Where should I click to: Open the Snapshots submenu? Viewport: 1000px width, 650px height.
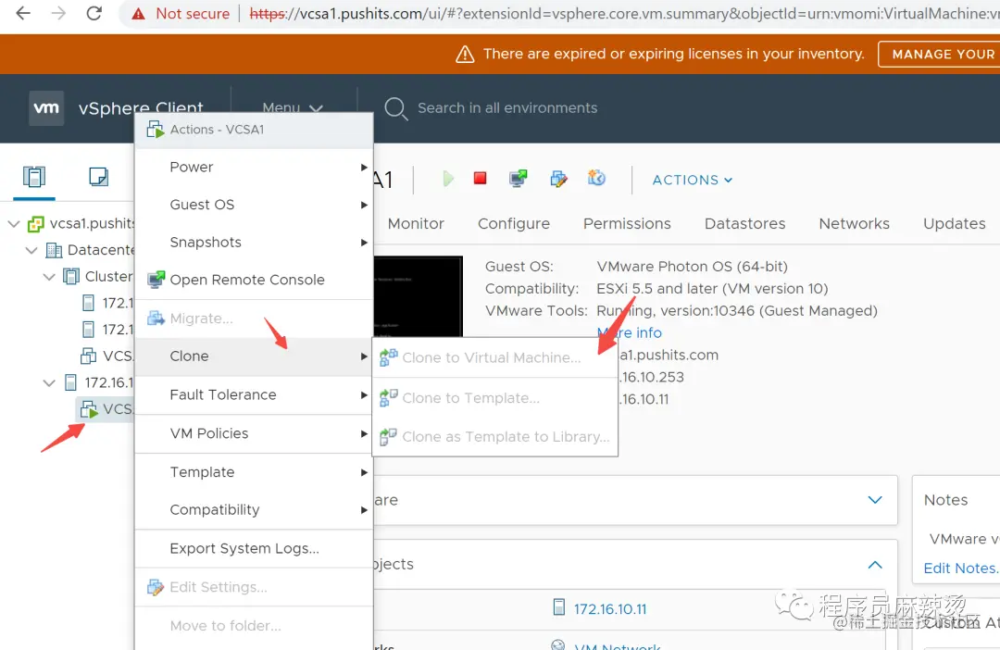click(x=254, y=243)
